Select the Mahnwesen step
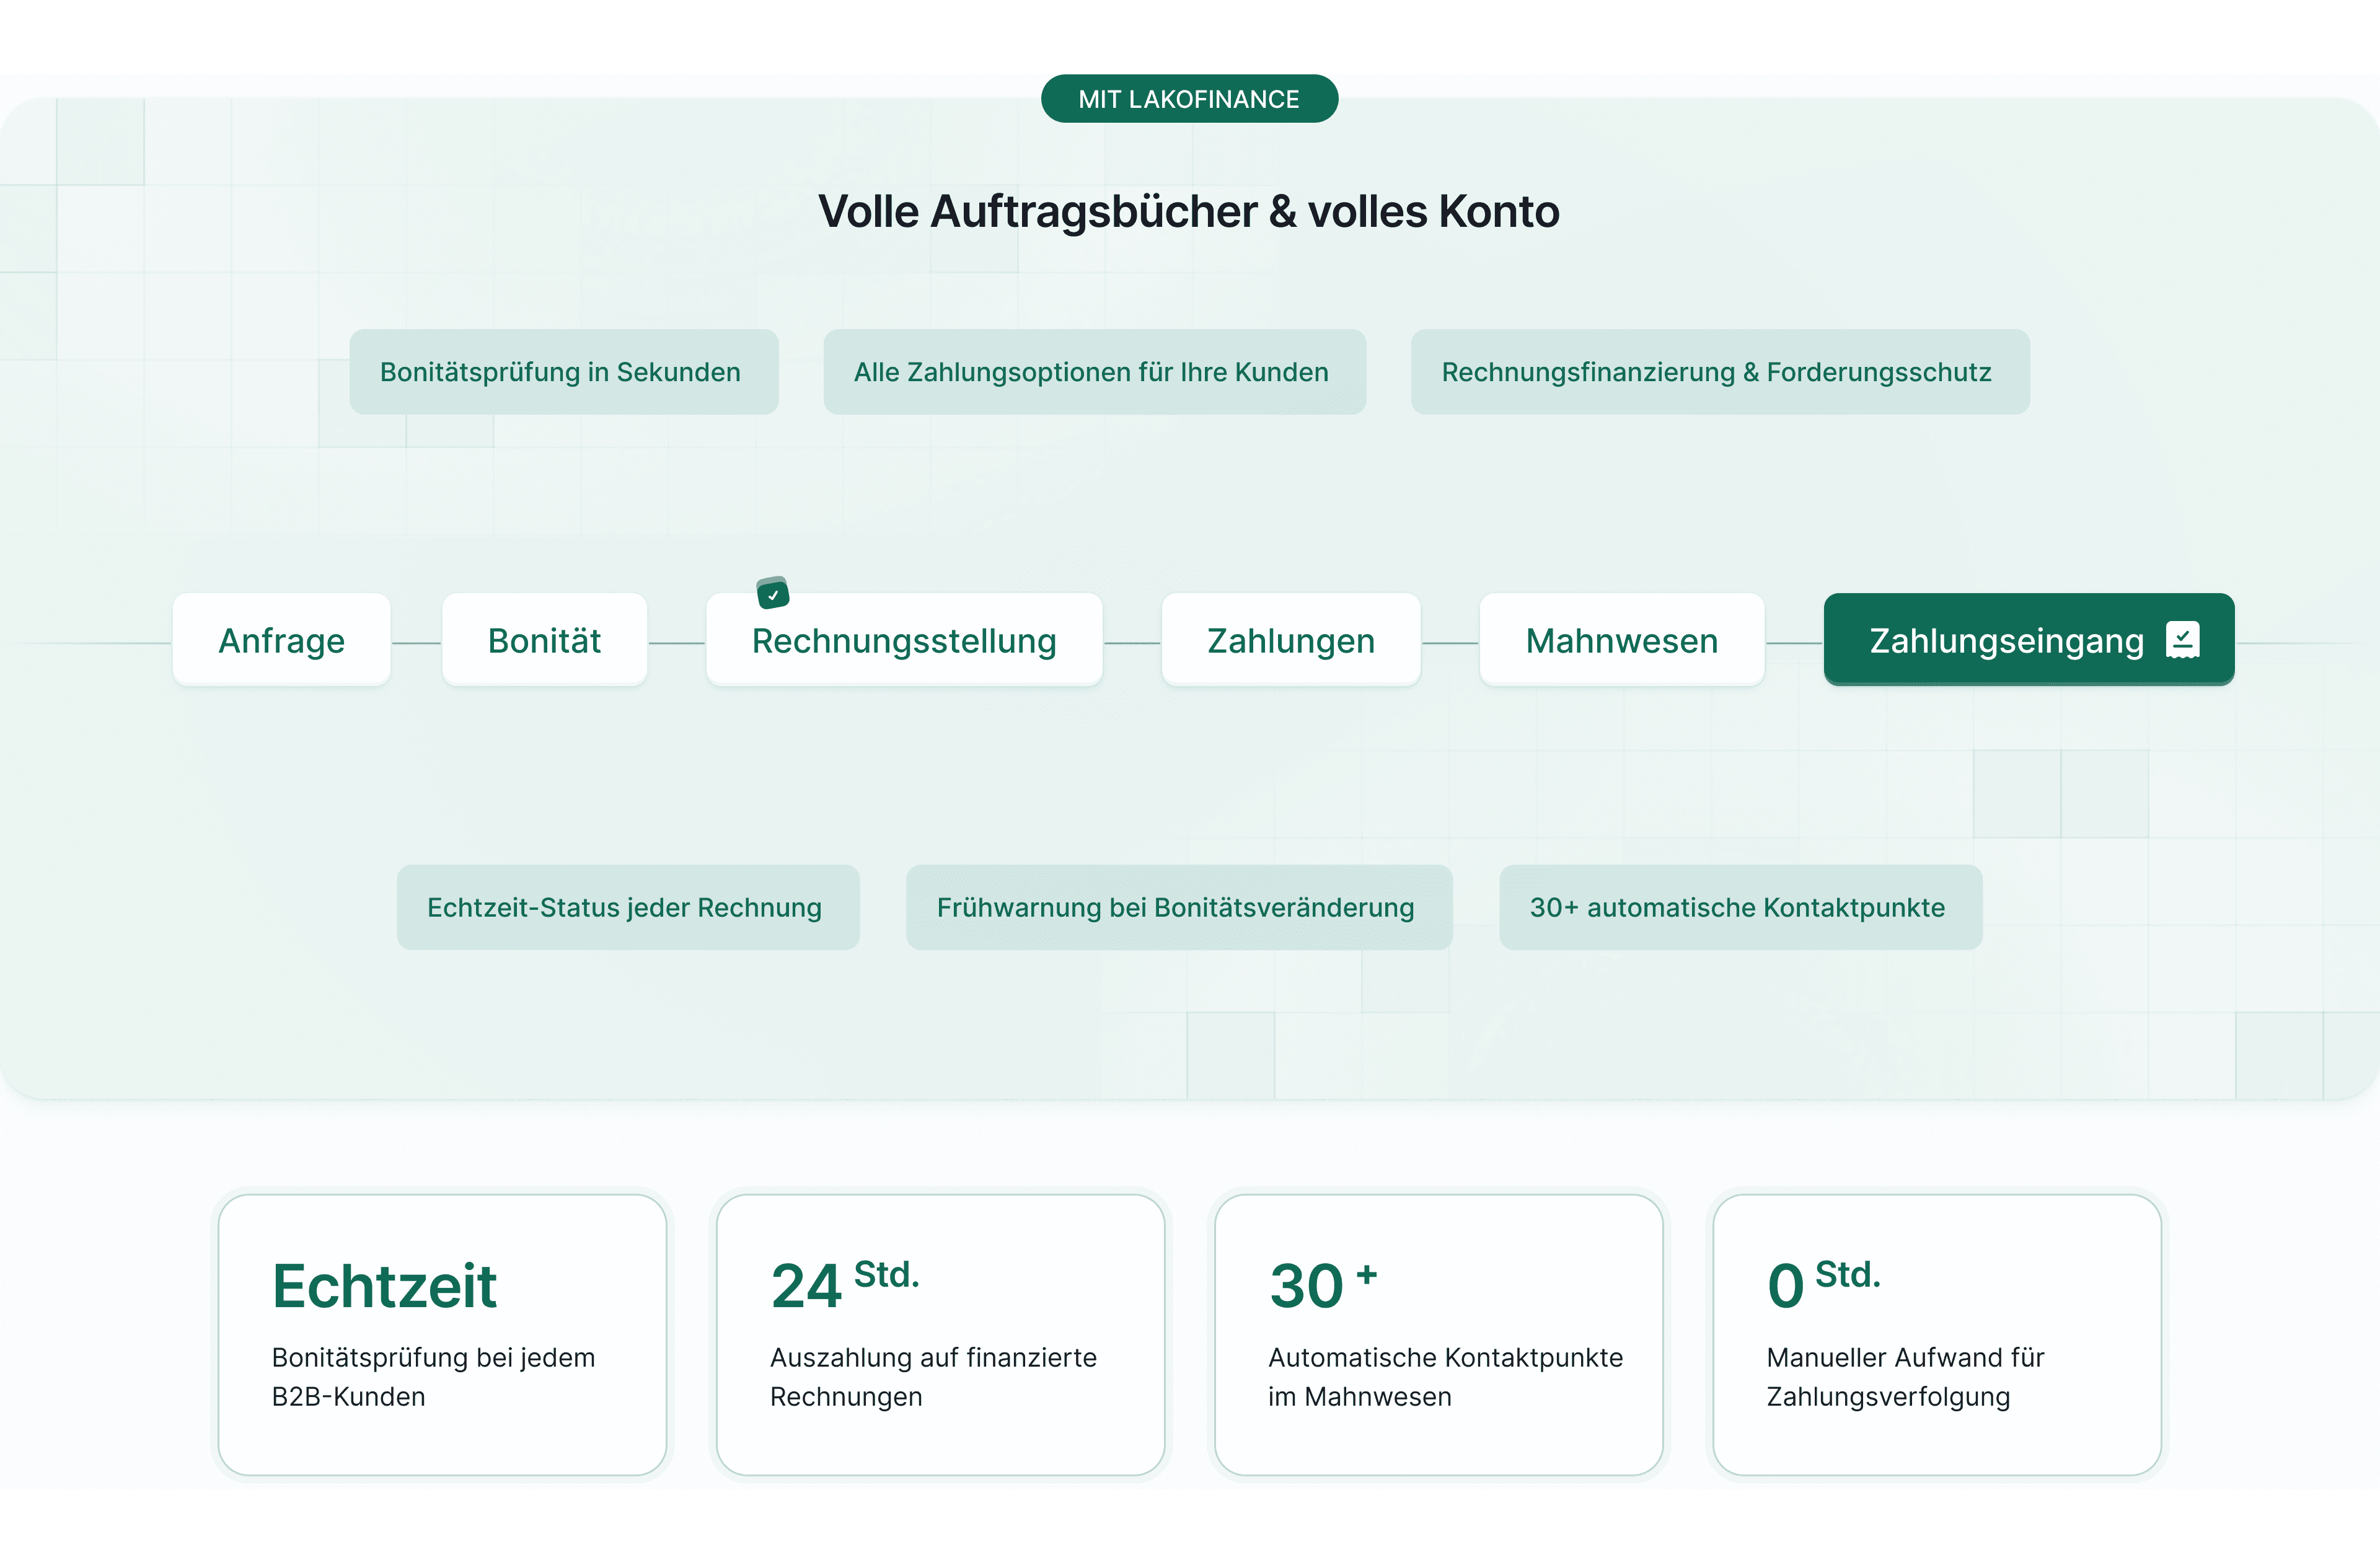This screenshot has height=1547, width=2380. point(1622,640)
